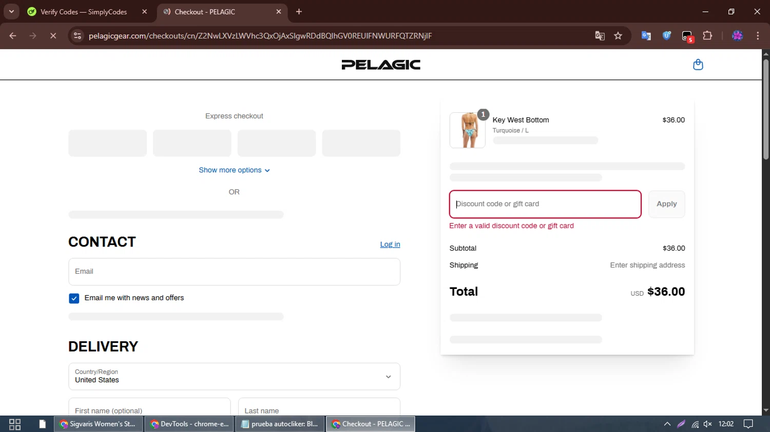Open the Bitwarden shield extension
770x432 pixels.
point(667,36)
